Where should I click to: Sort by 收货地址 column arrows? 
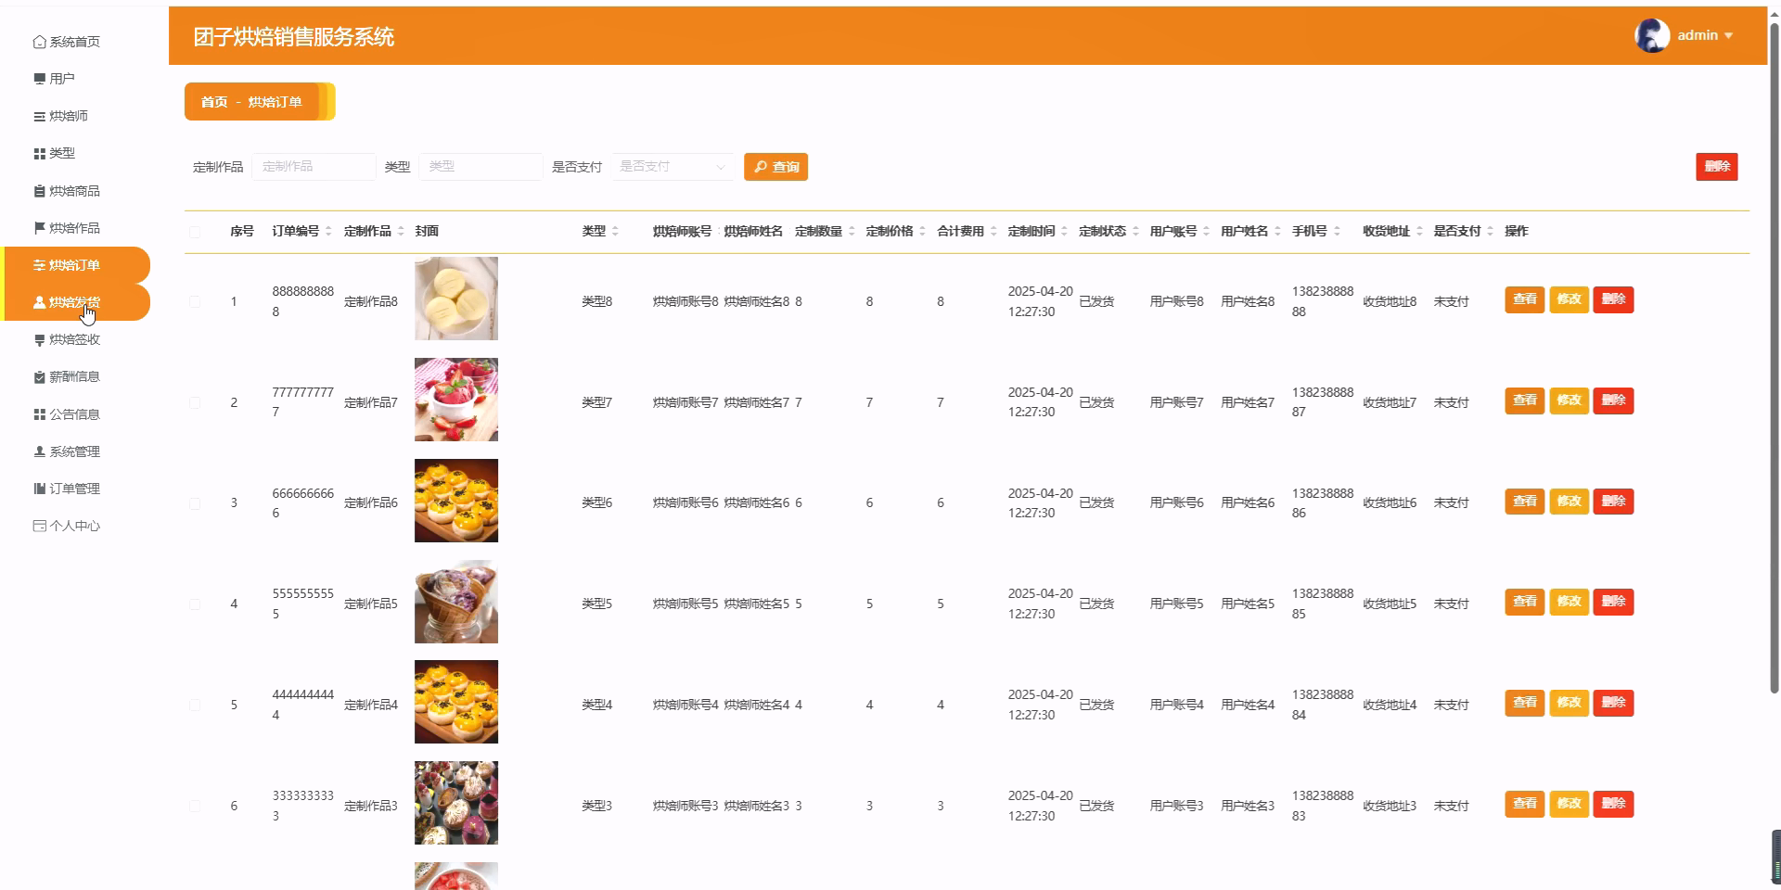click(1419, 231)
